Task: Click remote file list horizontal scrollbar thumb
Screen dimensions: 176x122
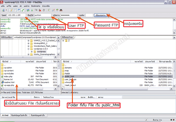Action: pyautogui.click(x=106, y=89)
